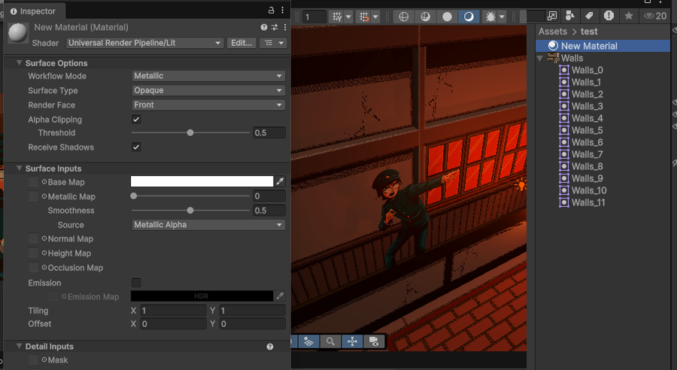The width and height of the screenshot is (677, 370).
Task: Open the material help icon
Action: point(264,27)
